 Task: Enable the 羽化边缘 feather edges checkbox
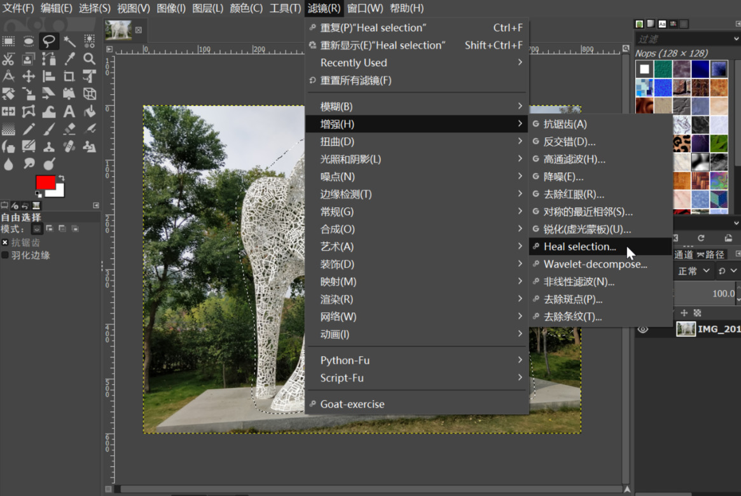tap(5, 255)
